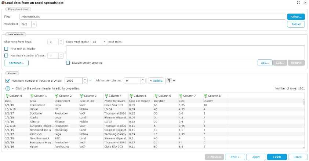Click Select... to choose a file
Screen dimensions: 309x161
pos(296,17)
